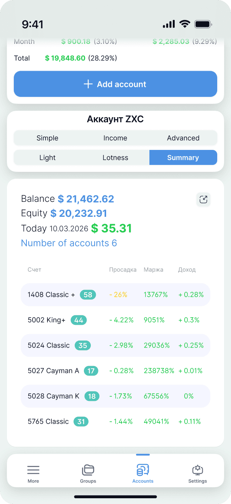Enable the Advanced view option

183,138
